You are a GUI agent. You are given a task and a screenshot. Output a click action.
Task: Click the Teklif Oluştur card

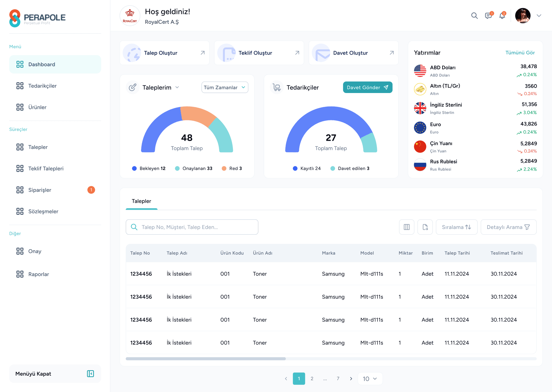(259, 53)
